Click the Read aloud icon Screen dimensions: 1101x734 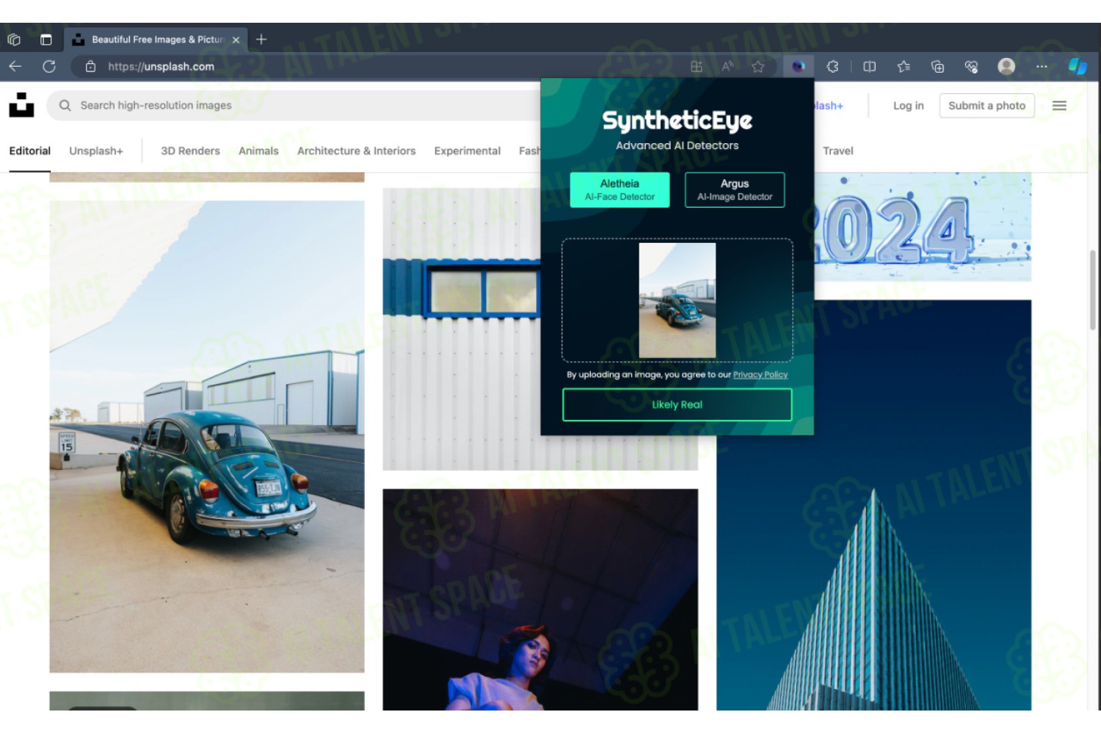point(727,66)
